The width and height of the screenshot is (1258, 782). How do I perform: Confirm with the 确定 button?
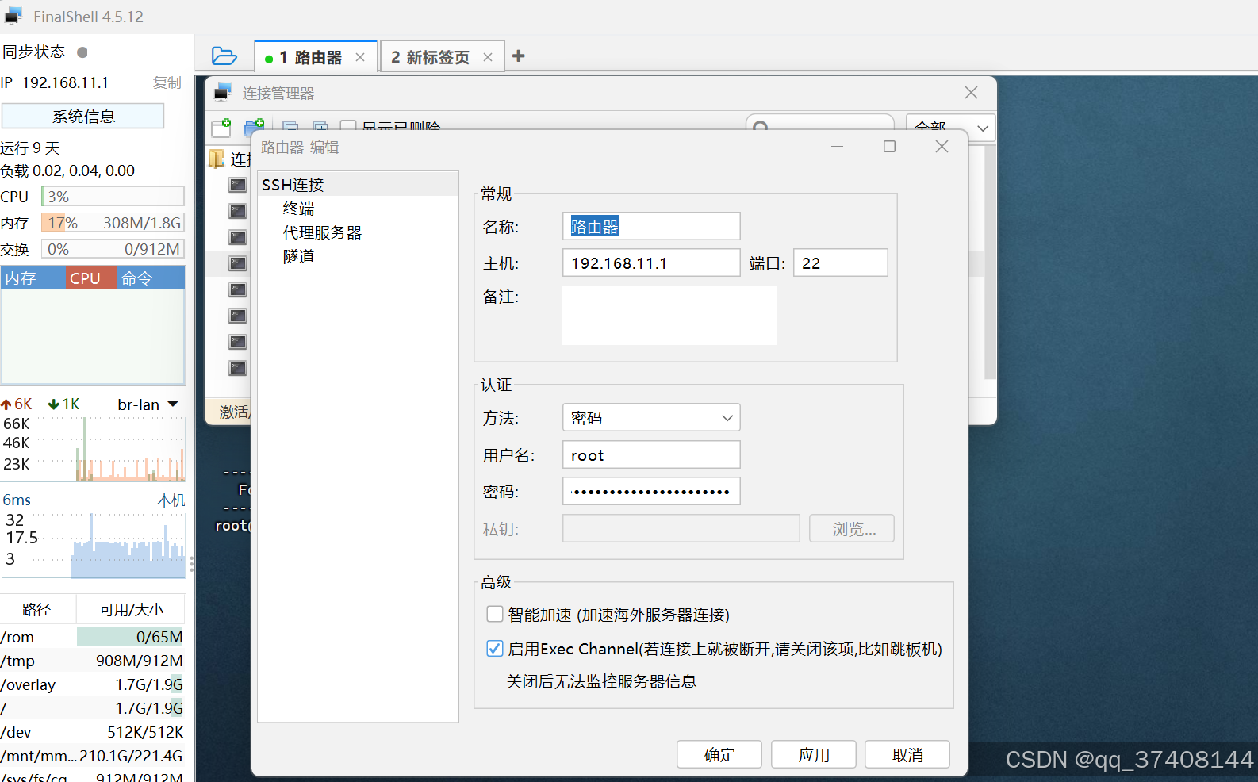(719, 754)
